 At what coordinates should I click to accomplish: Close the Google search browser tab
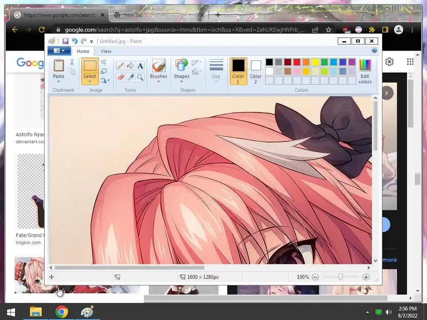click(x=103, y=15)
